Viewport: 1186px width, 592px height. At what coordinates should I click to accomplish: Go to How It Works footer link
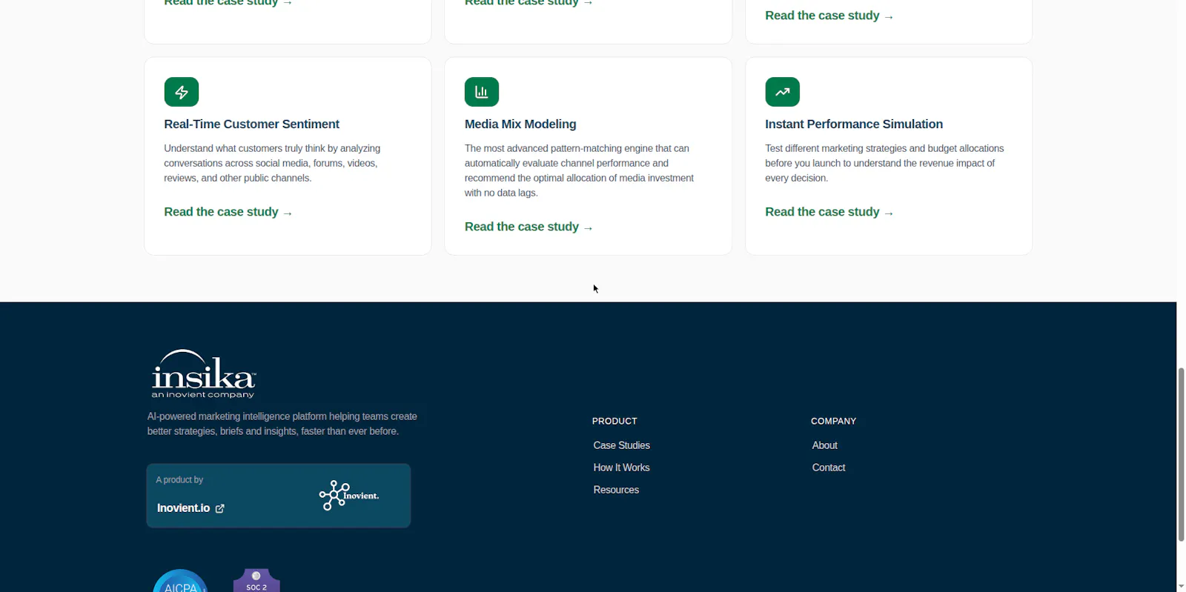tap(621, 468)
